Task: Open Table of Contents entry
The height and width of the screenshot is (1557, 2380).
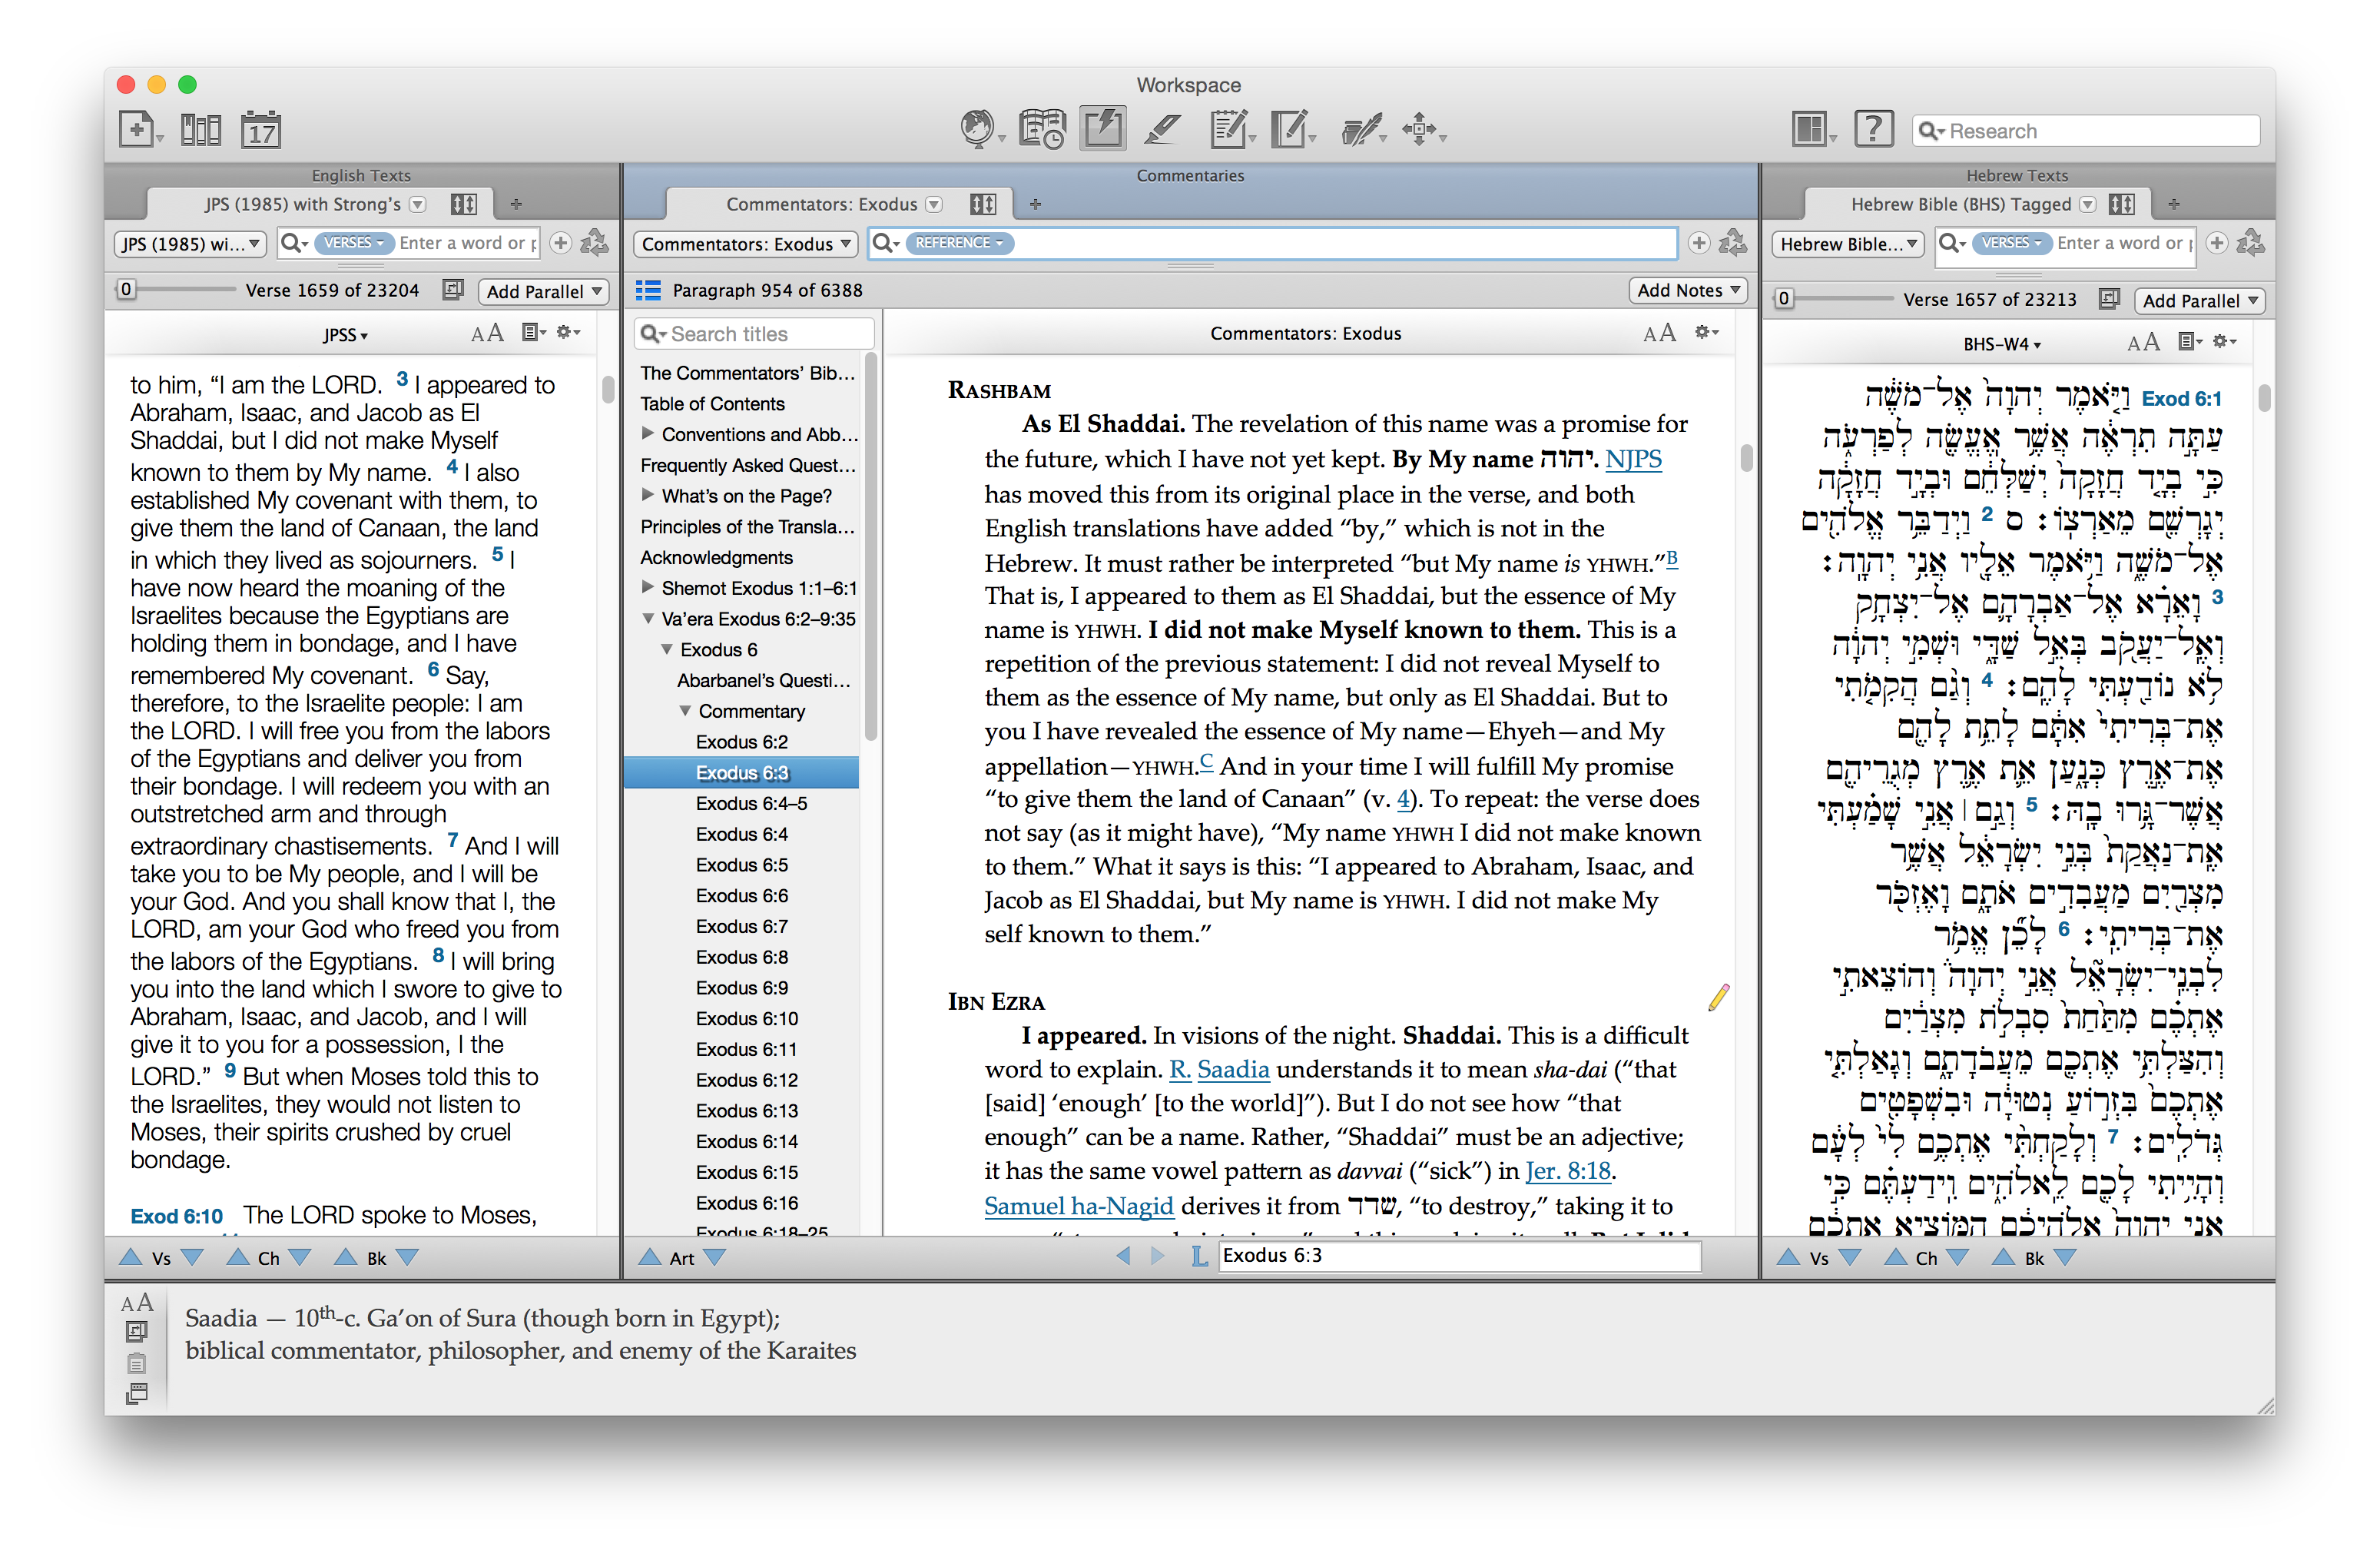Action: point(712,403)
